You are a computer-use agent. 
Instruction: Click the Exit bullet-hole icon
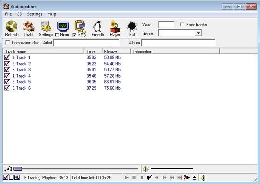coord(132,26)
